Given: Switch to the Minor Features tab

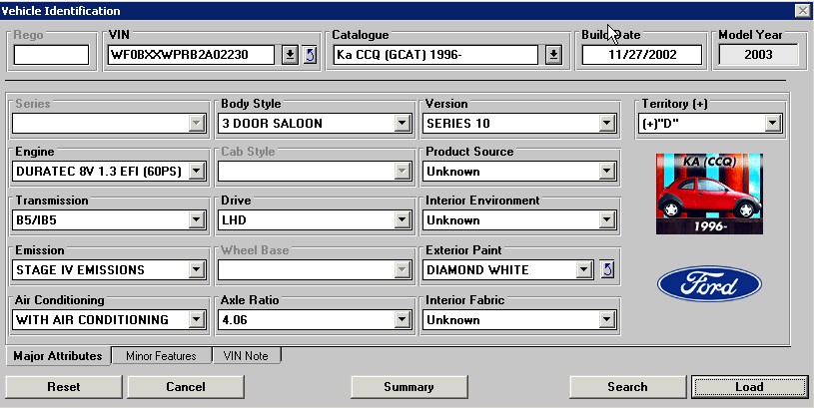Looking at the screenshot, I should coord(161,355).
